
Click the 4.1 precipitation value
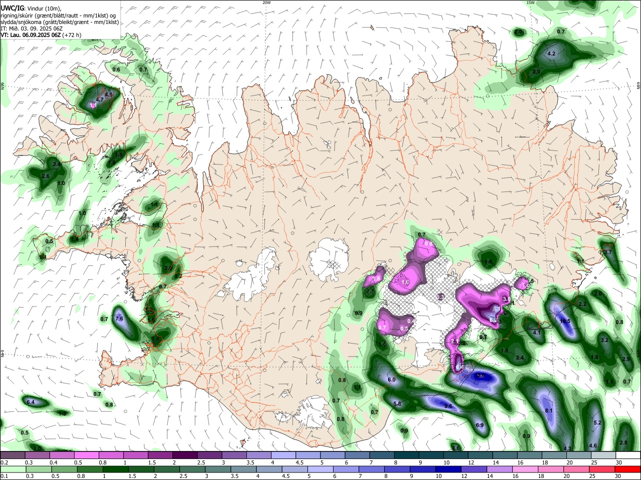click(537, 332)
